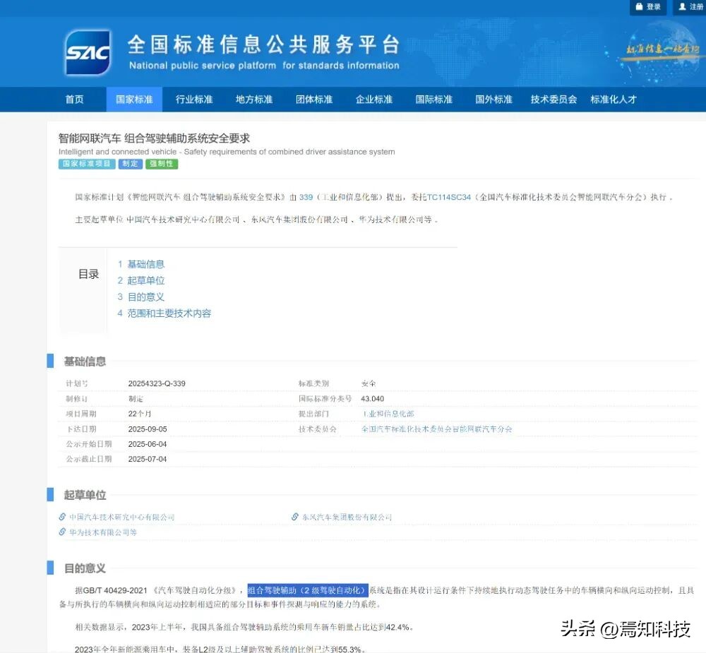This screenshot has width=706, height=653.
Task: Click the SAC logo icon
Action: 88,52
